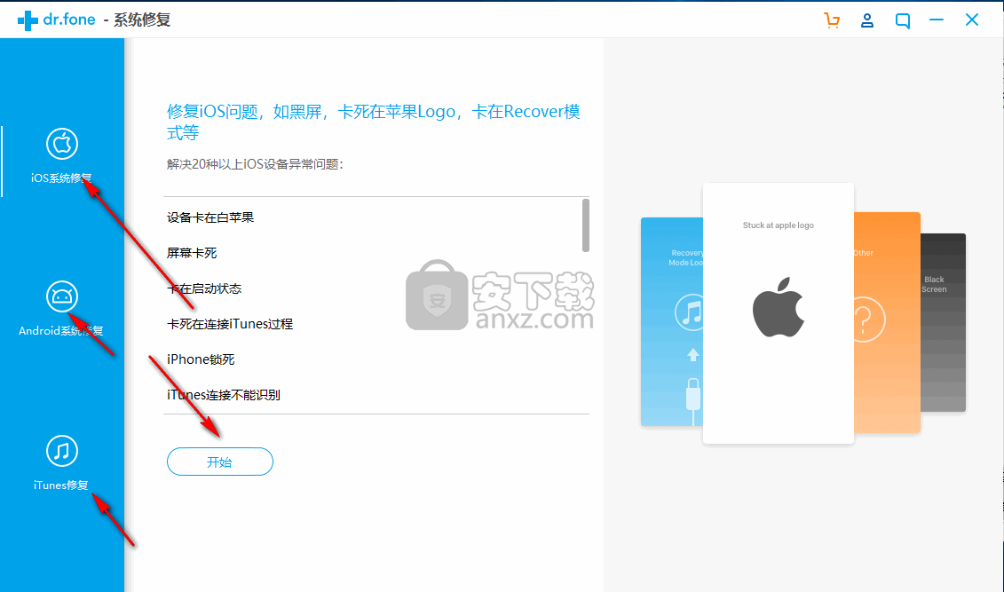
Task: Open the shopping cart icon
Action: pyautogui.click(x=832, y=20)
